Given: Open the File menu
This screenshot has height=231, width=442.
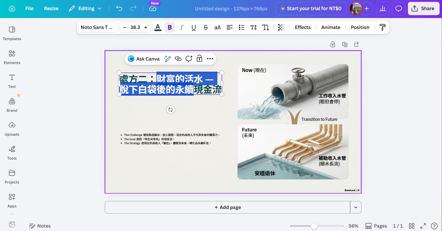Looking at the screenshot, I should click(29, 8).
